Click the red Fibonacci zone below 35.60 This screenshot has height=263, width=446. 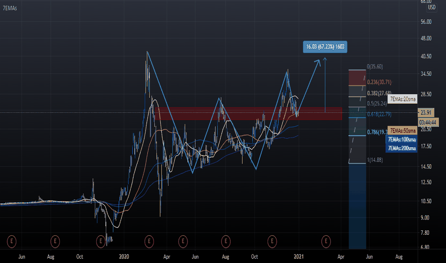pyautogui.click(x=357, y=77)
